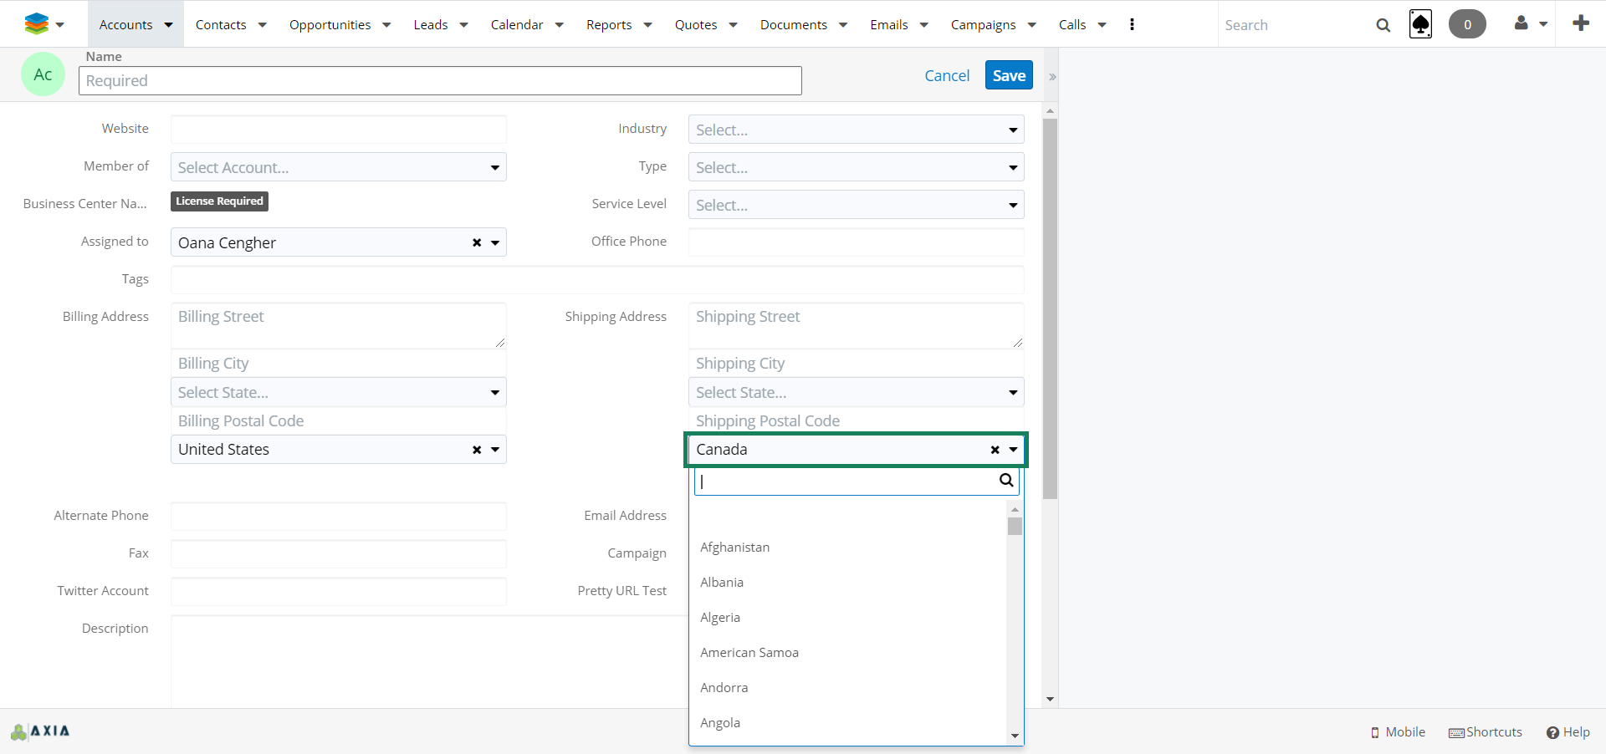Open the Reports menu
1606x754 pixels.
pyautogui.click(x=618, y=24)
